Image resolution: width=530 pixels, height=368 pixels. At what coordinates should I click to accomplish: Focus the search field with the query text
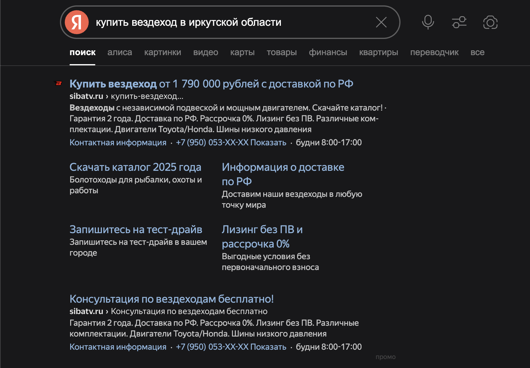pyautogui.click(x=231, y=22)
